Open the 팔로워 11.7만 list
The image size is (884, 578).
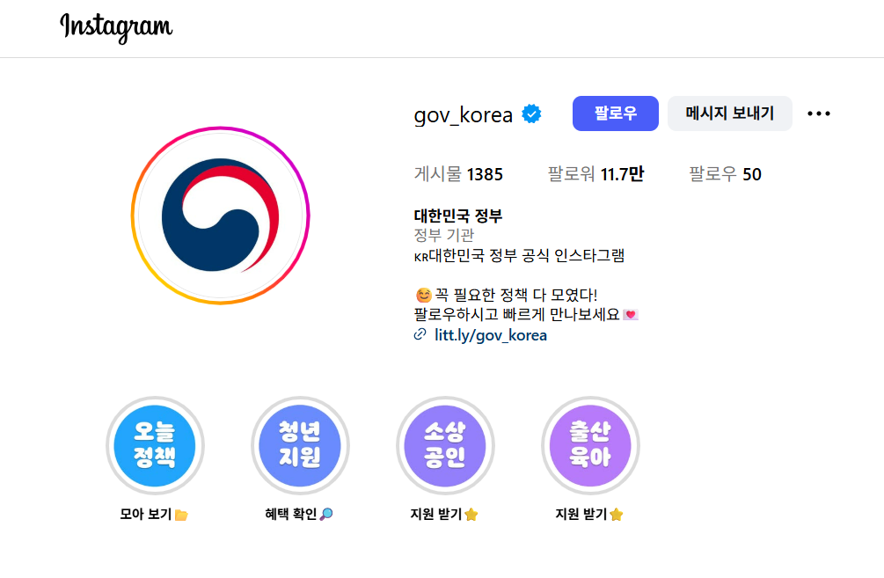tap(595, 174)
